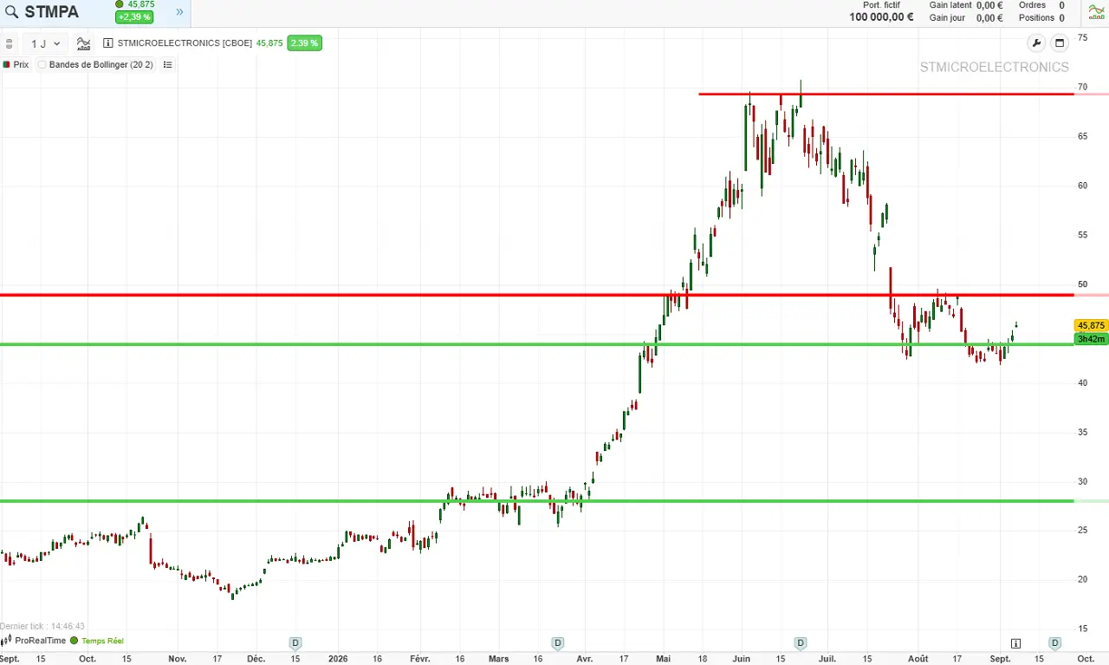Click the Gain jour value

coord(989,17)
